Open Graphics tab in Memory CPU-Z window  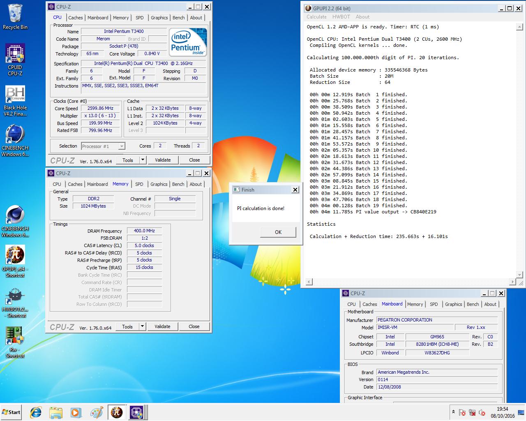pyautogui.click(x=159, y=184)
